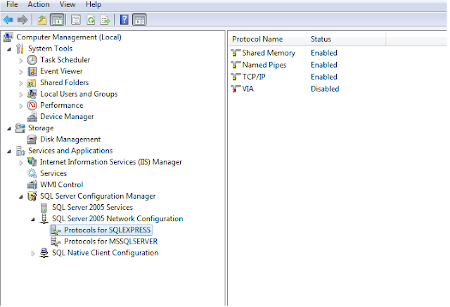Click the System Tools wrench icon
This screenshot has width=450, height=307.
20,49
